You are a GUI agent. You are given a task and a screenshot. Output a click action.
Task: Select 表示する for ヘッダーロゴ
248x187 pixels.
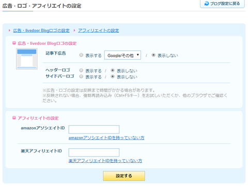81,70
